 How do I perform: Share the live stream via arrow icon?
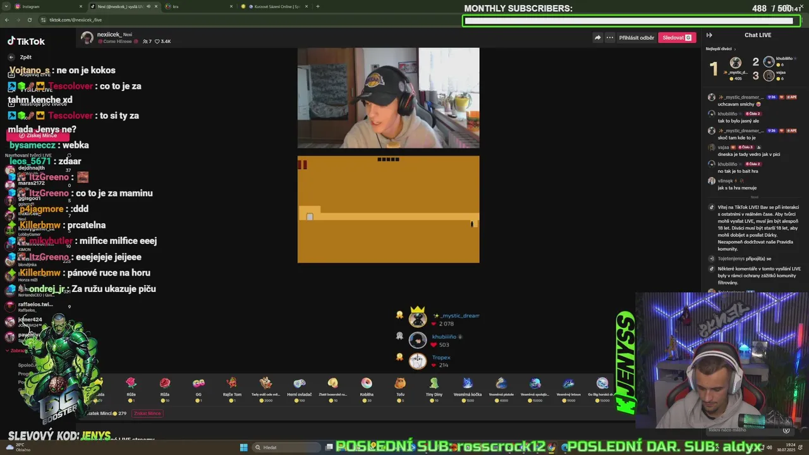(597, 37)
